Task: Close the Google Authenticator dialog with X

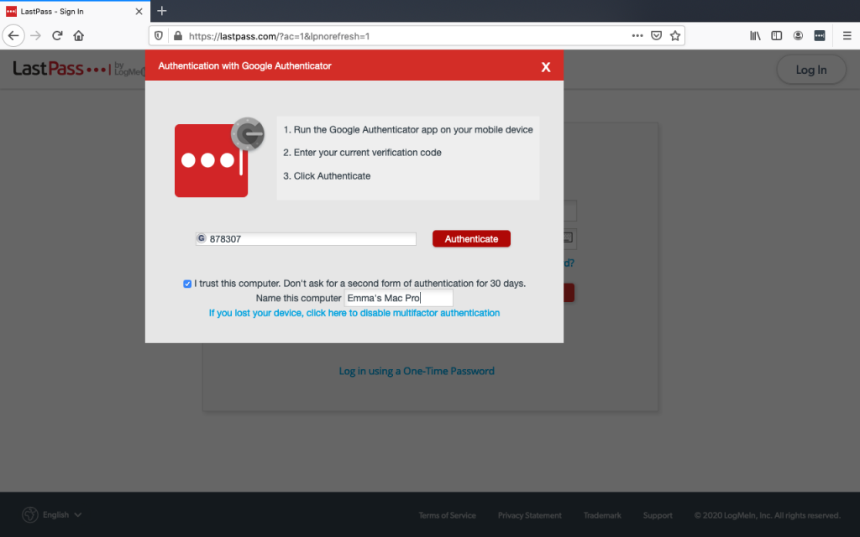Action: pos(546,67)
